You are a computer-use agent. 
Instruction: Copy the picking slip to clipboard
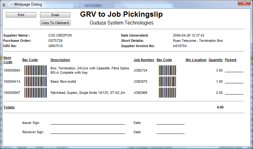tap(55, 23)
